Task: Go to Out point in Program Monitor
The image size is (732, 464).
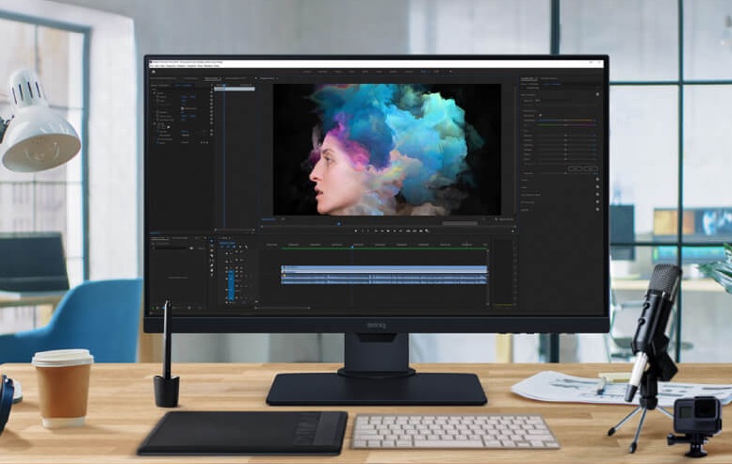Action: pos(400,231)
